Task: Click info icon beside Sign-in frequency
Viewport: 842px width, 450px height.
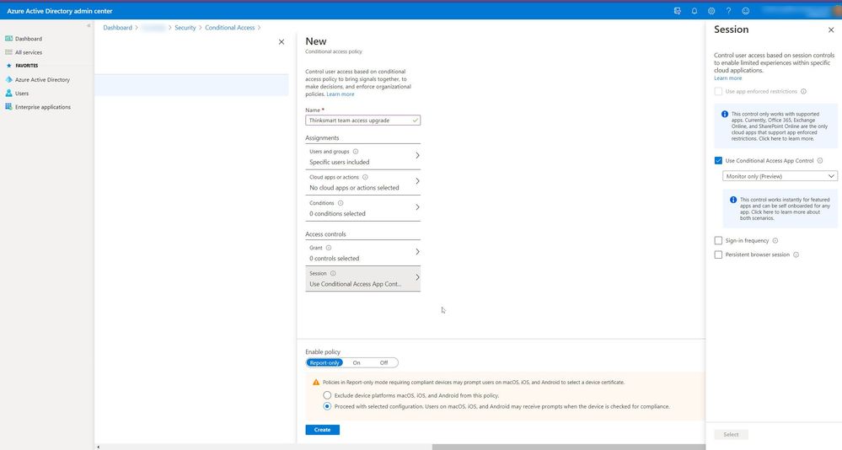Action: (775, 240)
